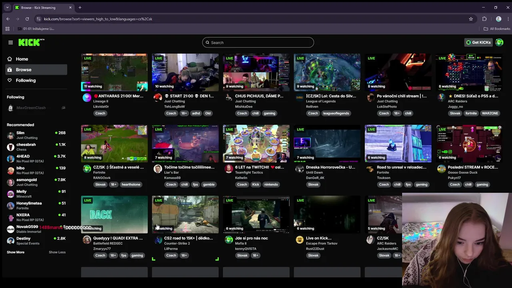Viewport: 512px width, 288px height.
Task: Open tab search dropdown arrow
Action: point(7,8)
